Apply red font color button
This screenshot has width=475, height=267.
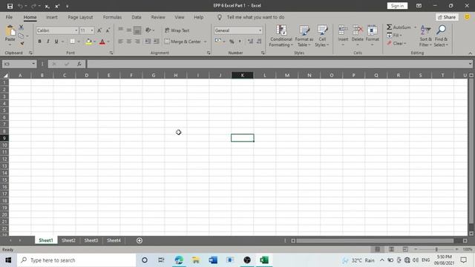[102, 42]
